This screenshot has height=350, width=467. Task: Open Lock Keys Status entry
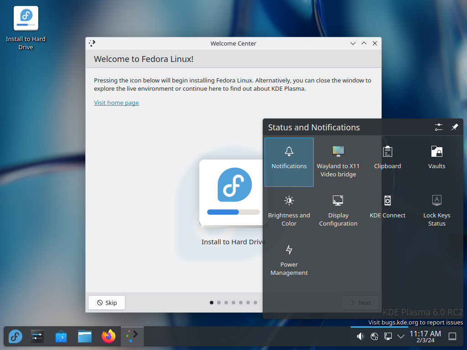point(436,211)
